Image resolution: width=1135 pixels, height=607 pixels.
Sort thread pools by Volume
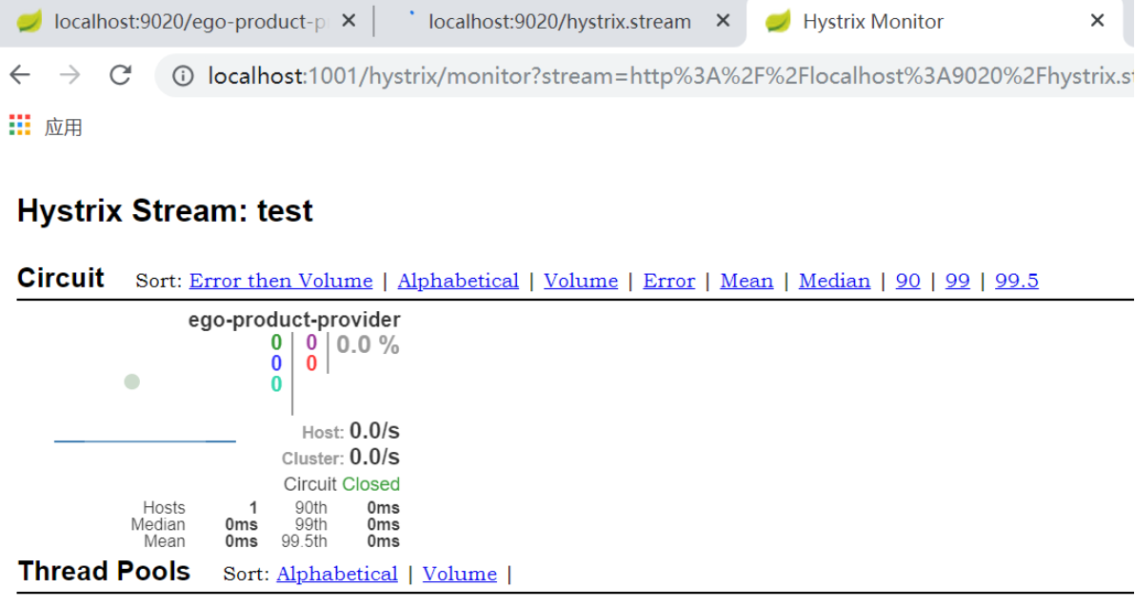click(460, 574)
